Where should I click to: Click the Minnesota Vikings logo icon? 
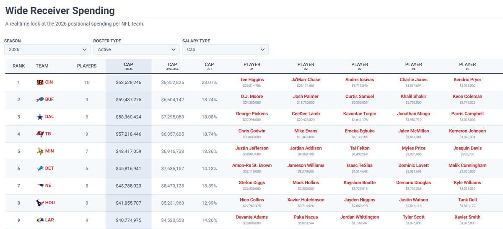pos(40,151)
